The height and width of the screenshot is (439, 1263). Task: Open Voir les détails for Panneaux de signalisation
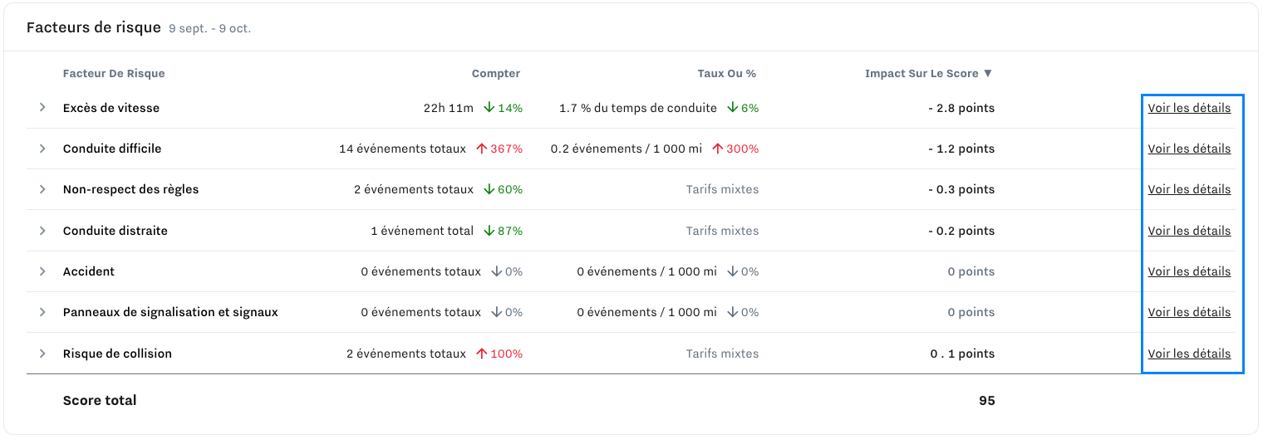click(x=1189, y=312)
